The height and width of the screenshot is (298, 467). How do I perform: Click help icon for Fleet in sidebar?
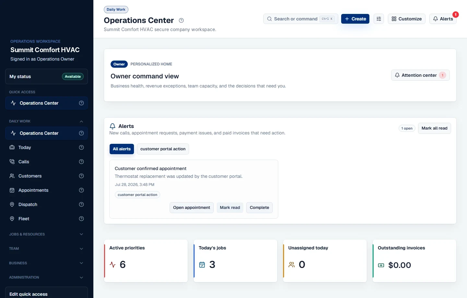coord(81,219)
